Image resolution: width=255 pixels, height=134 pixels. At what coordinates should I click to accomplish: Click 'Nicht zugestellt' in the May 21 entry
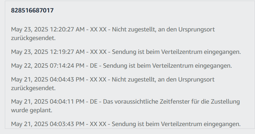coord(133,79)
